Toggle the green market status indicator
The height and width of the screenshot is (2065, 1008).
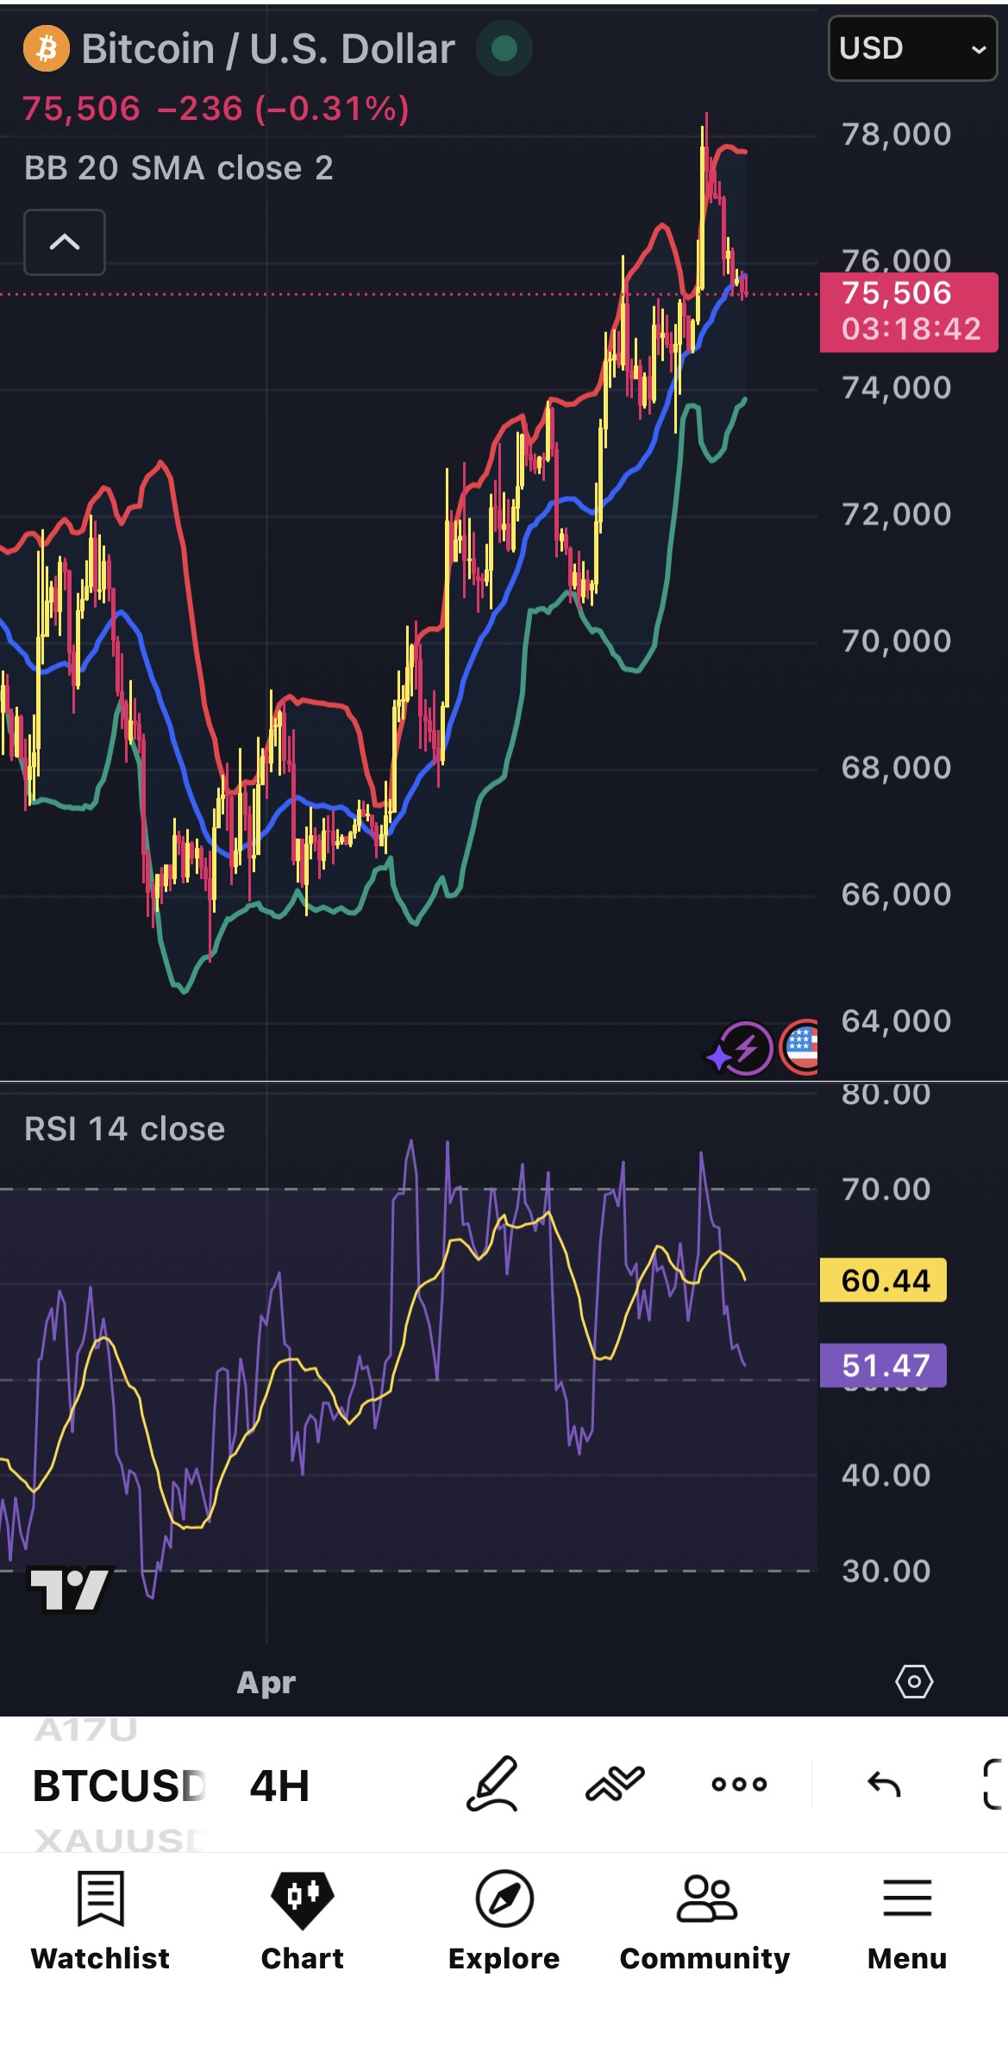coord(504,48)
